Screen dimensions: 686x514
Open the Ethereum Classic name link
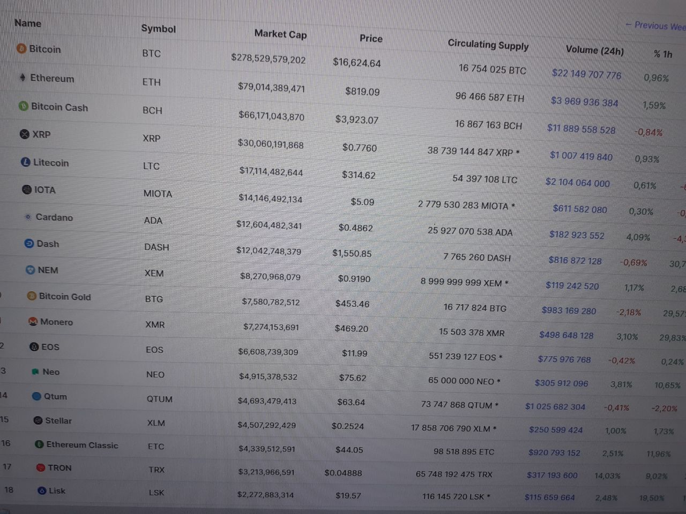point(82,445)
